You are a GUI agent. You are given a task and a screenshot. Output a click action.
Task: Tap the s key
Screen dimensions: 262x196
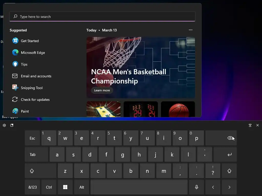point(73,154)
